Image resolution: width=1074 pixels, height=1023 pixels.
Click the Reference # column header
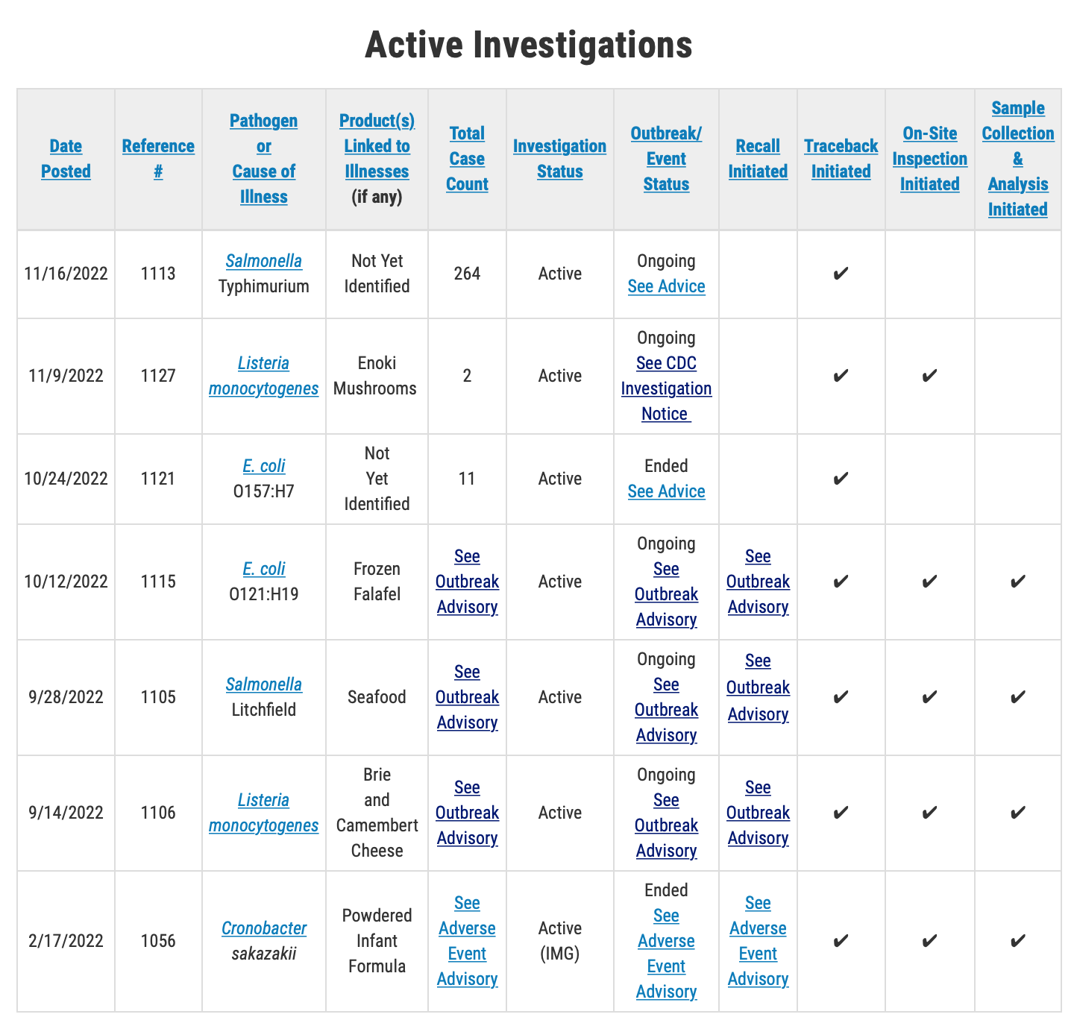point(158,159)
